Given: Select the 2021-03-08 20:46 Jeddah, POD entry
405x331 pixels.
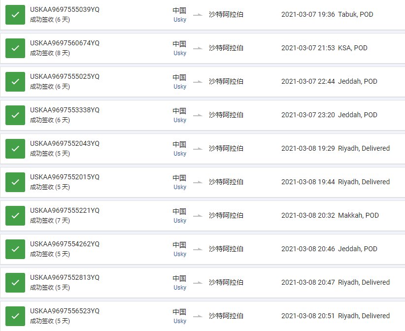Looking at the screenshot, I should pos(329,249).
